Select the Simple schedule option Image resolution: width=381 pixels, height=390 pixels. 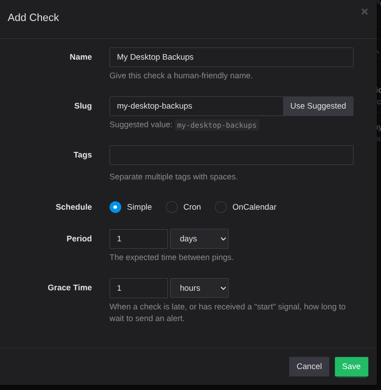tap(115, 207)
